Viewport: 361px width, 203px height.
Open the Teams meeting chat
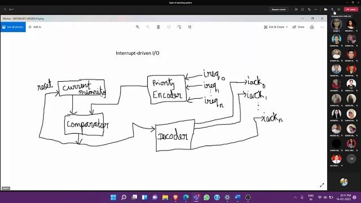[x=302, y=10]
